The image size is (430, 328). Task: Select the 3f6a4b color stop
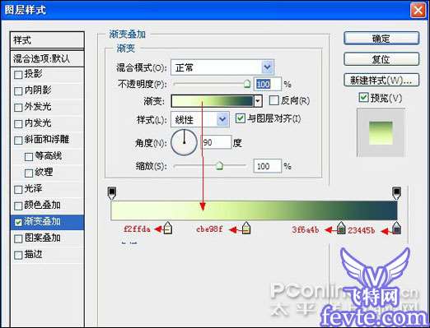pos(341,229)
